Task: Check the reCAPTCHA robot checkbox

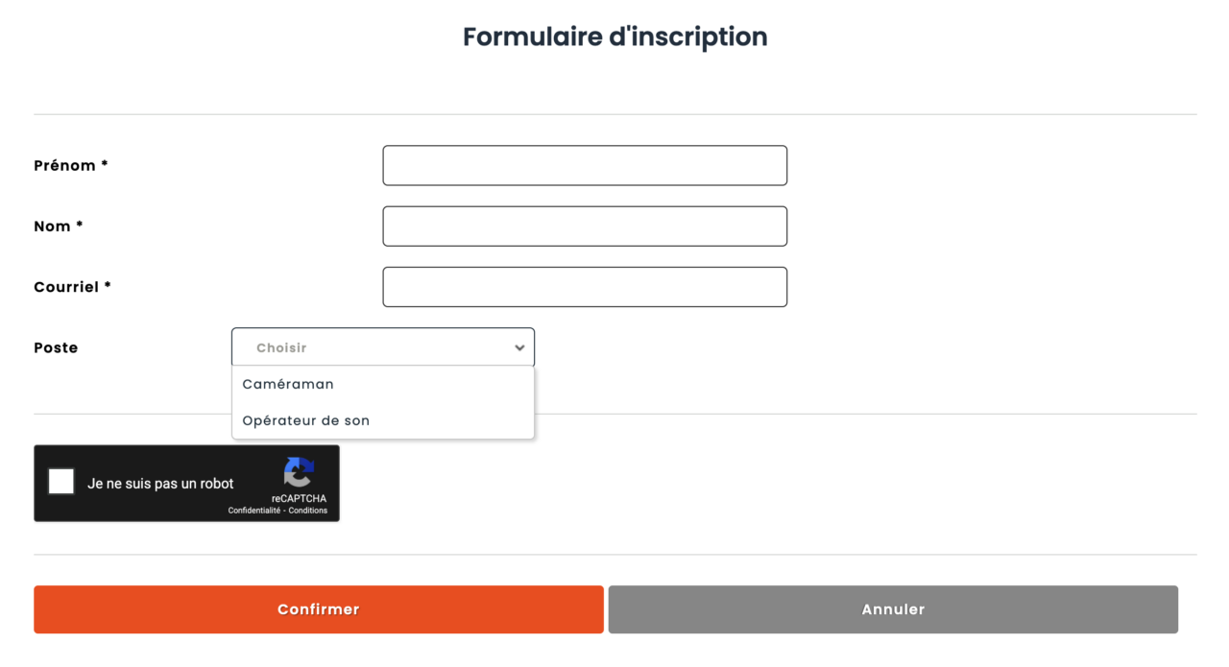Action: [61, 482]
